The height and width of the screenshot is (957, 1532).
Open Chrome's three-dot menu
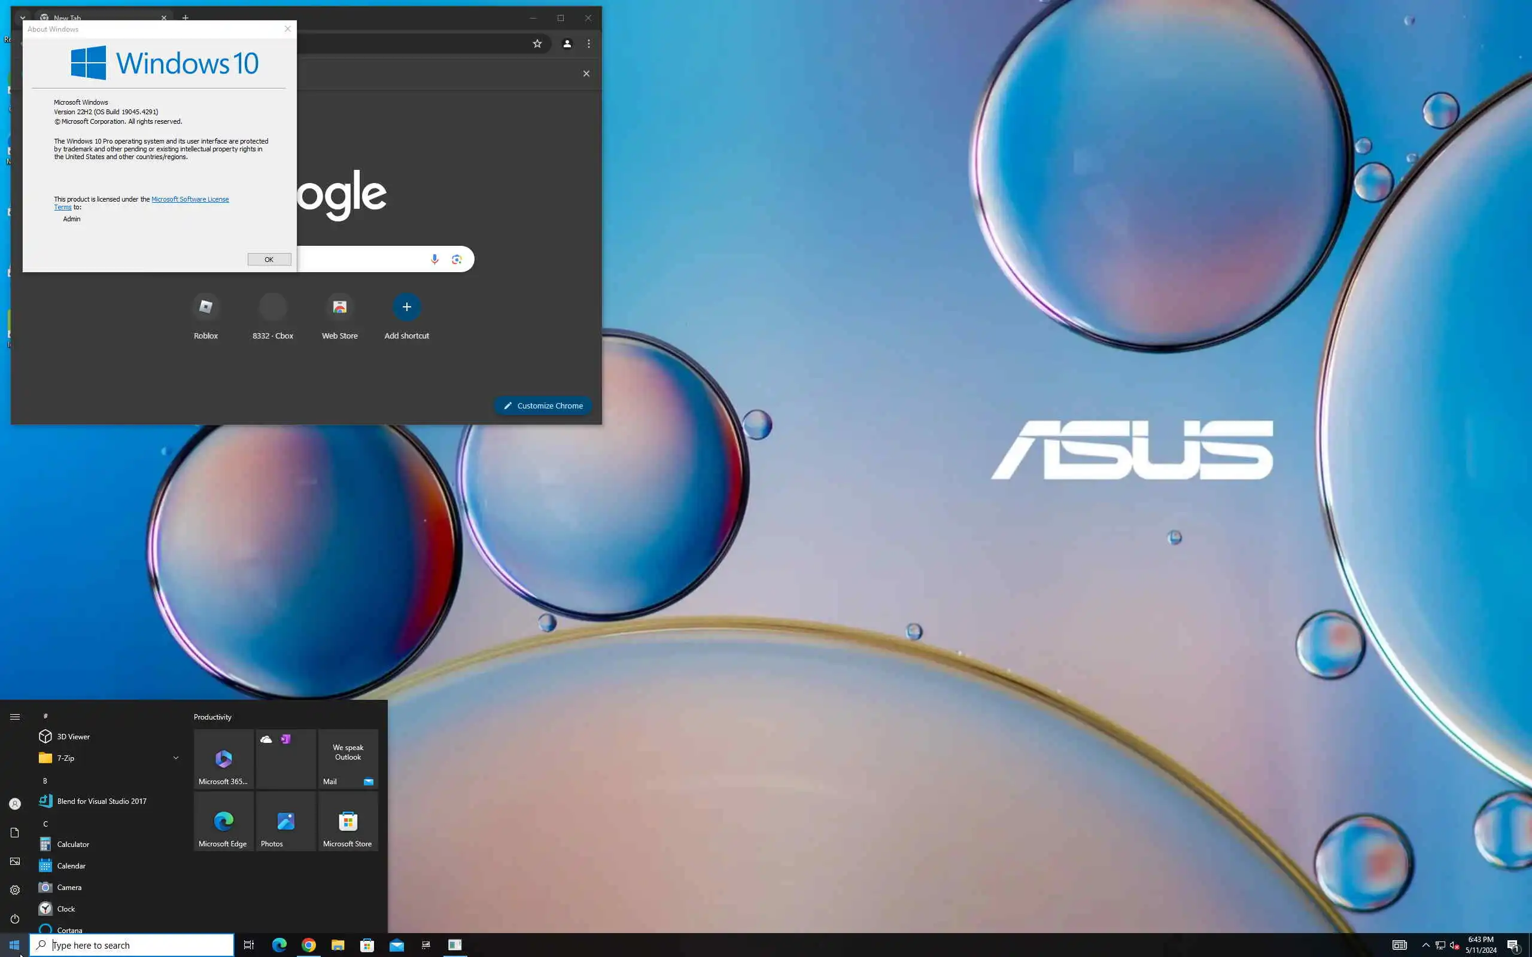point(589,44)
